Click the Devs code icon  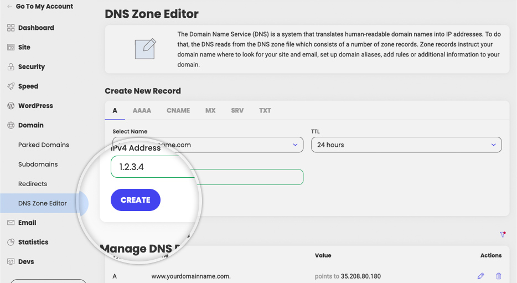tap(11, 261)
